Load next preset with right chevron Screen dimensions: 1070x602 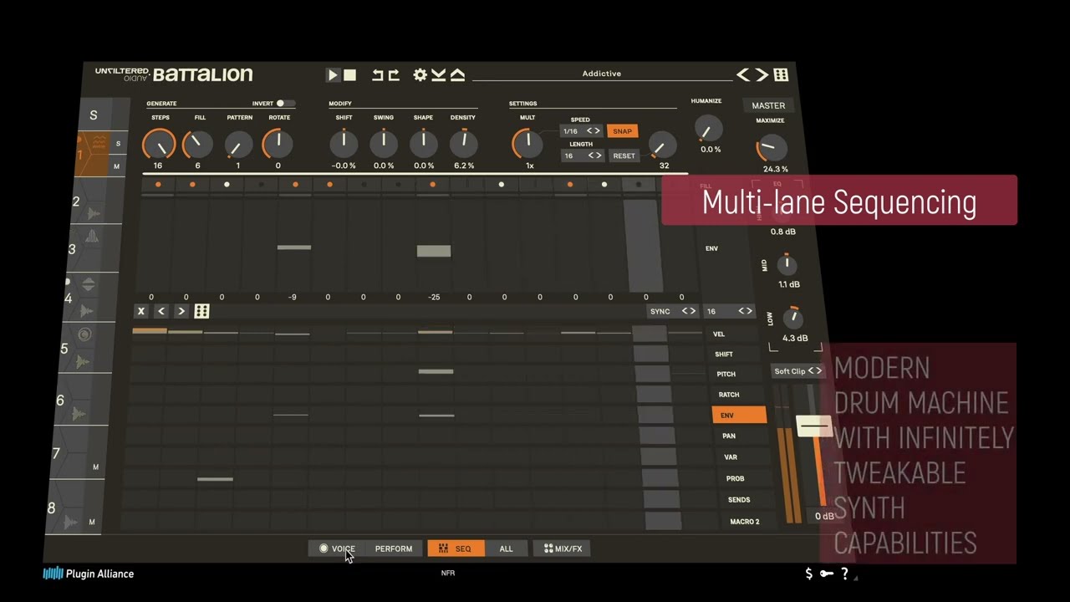[762, 75]
